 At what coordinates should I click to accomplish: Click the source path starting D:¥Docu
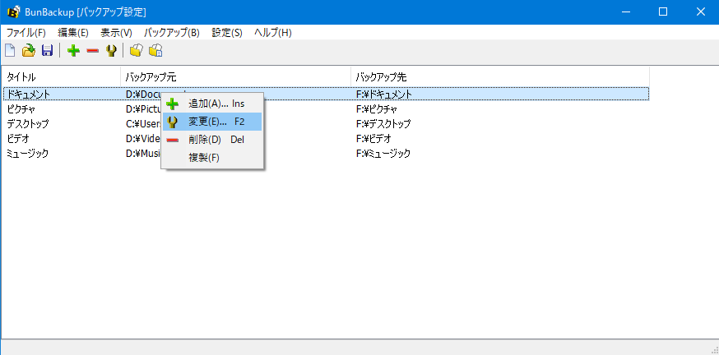click(142, 95)
